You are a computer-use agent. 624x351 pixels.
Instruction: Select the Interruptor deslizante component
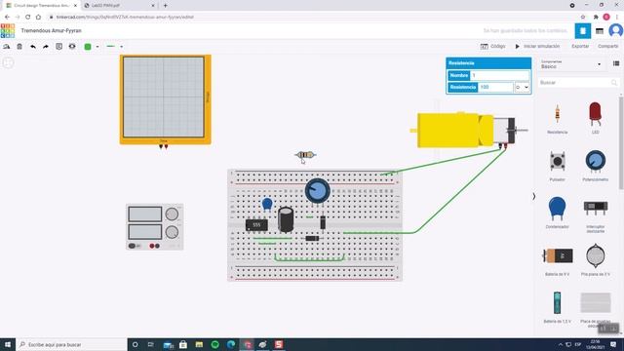coord(596,214)
